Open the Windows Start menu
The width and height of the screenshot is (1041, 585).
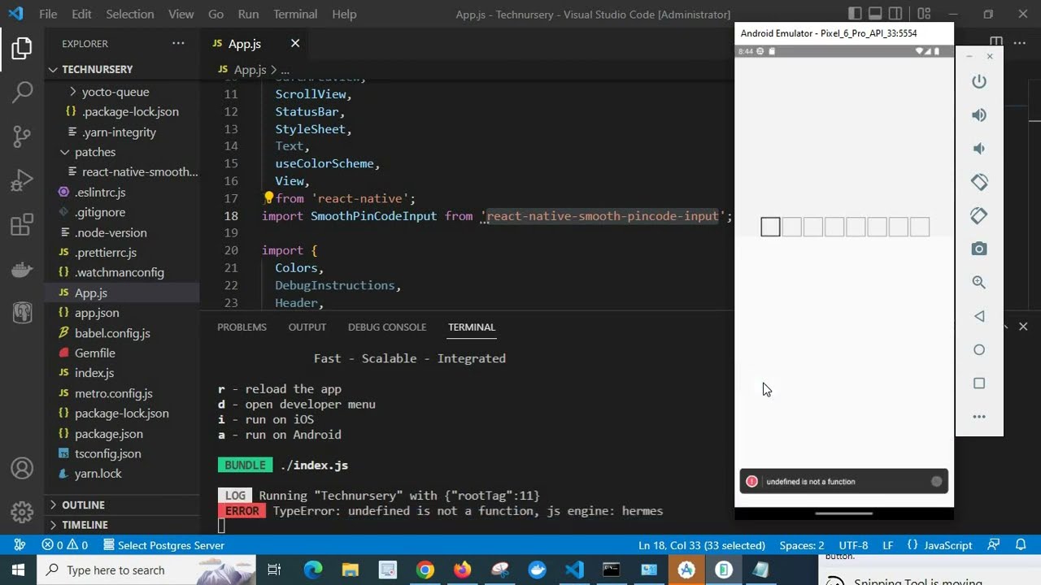[x=18, y=570]
